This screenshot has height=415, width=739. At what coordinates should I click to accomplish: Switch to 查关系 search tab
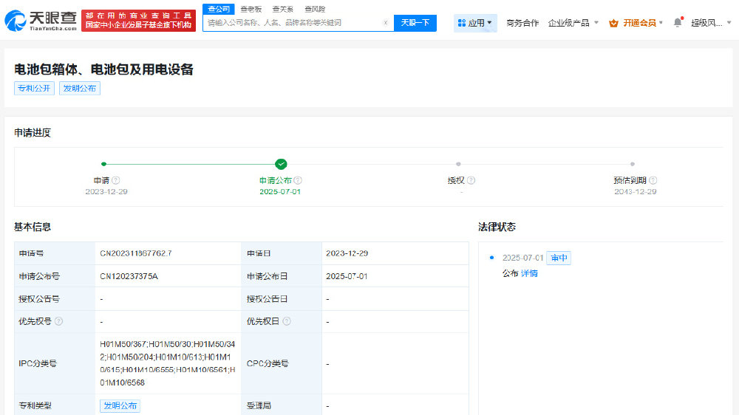(283, 9)
